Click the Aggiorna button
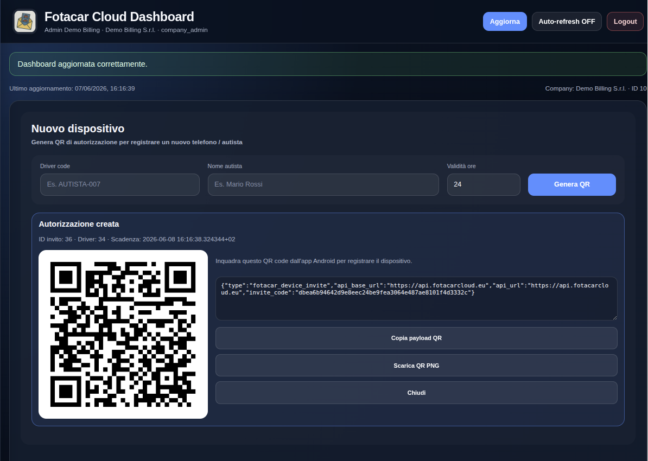This screenshot has width=648, height=461. coord(505,22)
